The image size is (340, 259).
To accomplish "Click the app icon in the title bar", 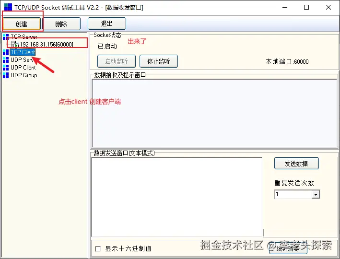I will (x=8, y=7).
